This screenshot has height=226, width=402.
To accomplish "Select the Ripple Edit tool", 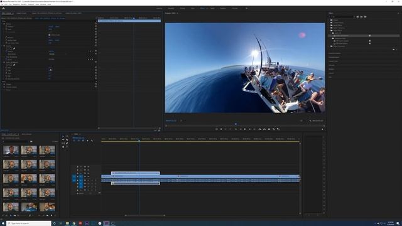I will (x=63, y=140).
